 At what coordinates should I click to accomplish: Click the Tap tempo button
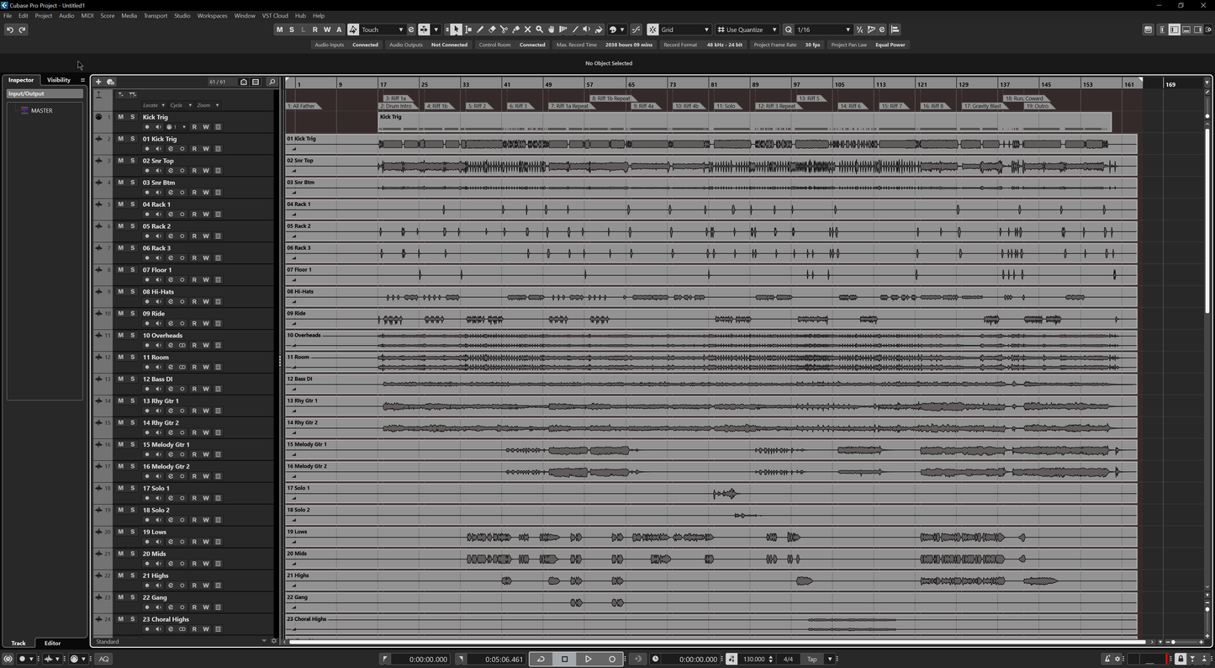point(811,659)
